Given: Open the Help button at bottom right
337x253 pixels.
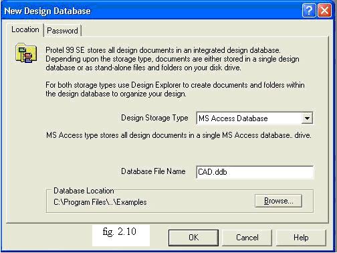Looking at the screenshot, I should click(301, 238).
